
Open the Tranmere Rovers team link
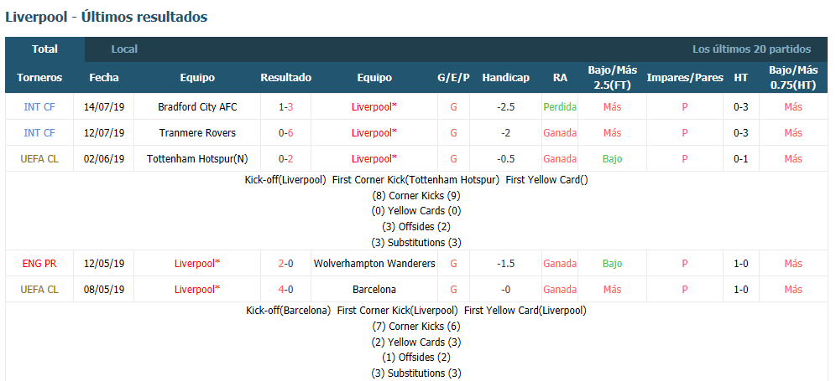(197, 132)
